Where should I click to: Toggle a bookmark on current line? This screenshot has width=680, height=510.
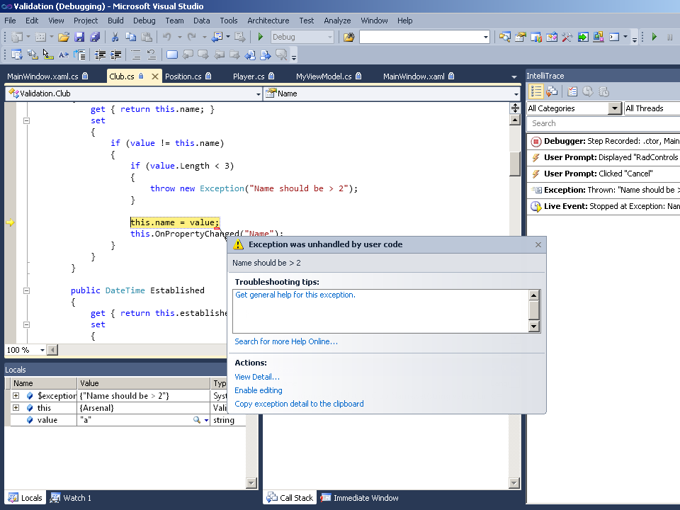pyautogui.click(x=172, y=55)
